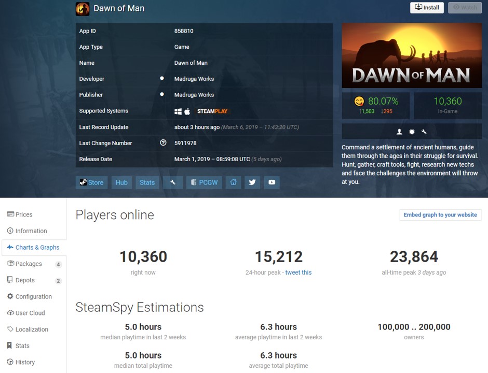Click the Install button
The width and height of the screenshot is (488, 373).
click(x=427, y=8)
